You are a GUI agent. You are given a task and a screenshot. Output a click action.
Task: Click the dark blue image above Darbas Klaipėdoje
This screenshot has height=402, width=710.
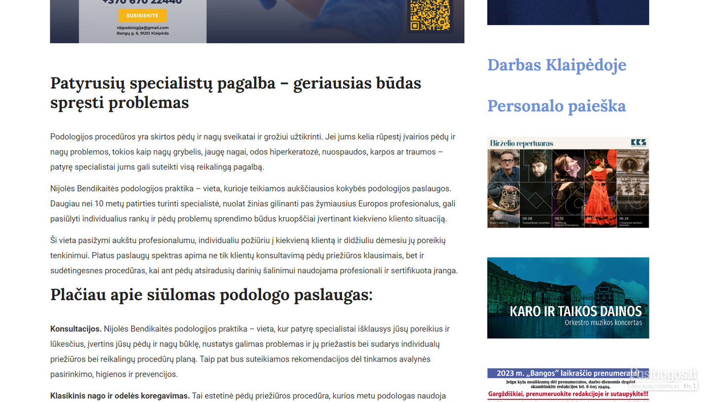click(568, 12)
